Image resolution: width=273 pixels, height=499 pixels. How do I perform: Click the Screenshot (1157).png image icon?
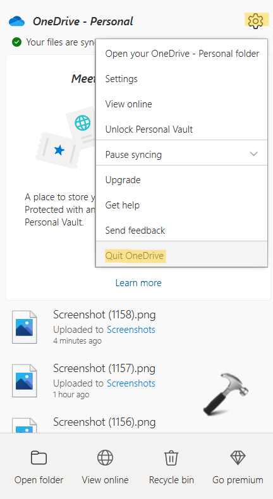pos(25,381)
